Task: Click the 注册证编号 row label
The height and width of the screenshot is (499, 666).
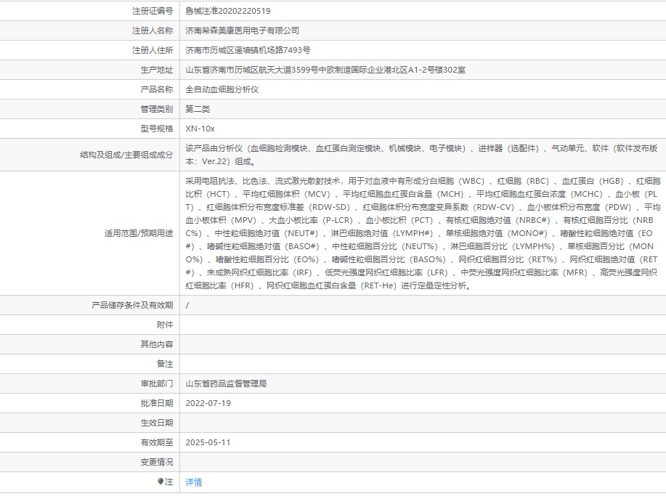Action: tap(153, 11)
